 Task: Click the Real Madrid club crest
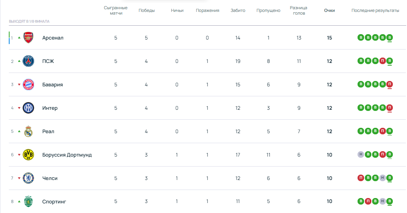[28, 131]
